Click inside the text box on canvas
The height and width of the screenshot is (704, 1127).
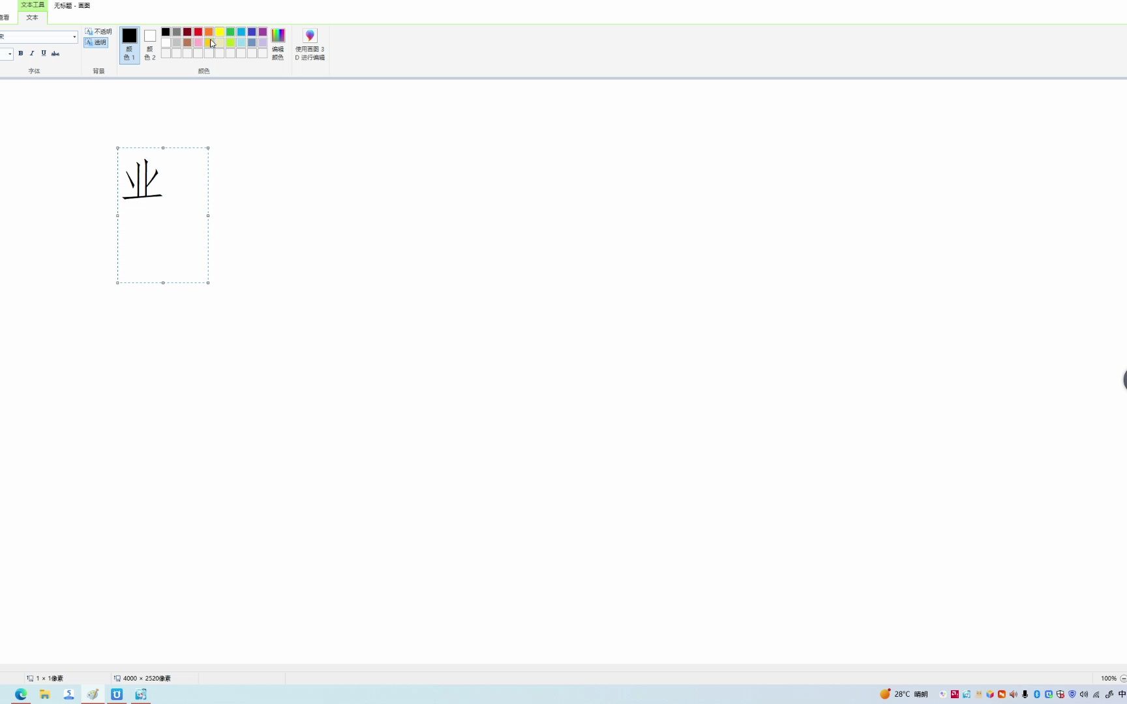tap(163, 215)
